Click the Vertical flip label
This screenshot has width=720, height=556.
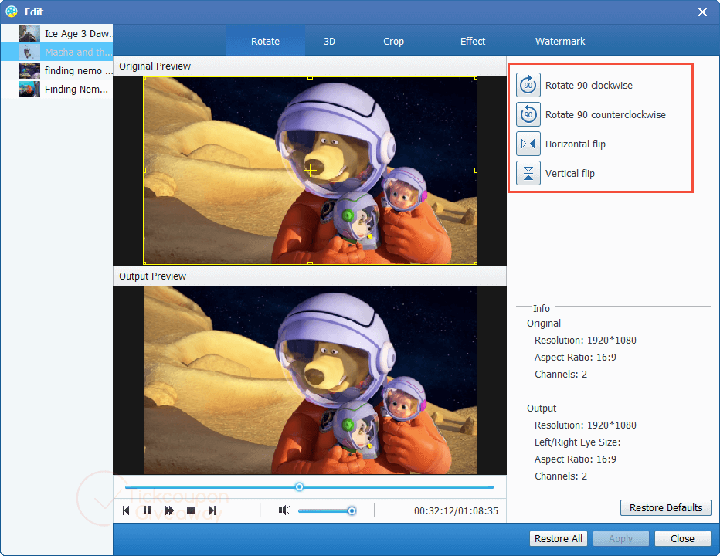click(570, 174)
